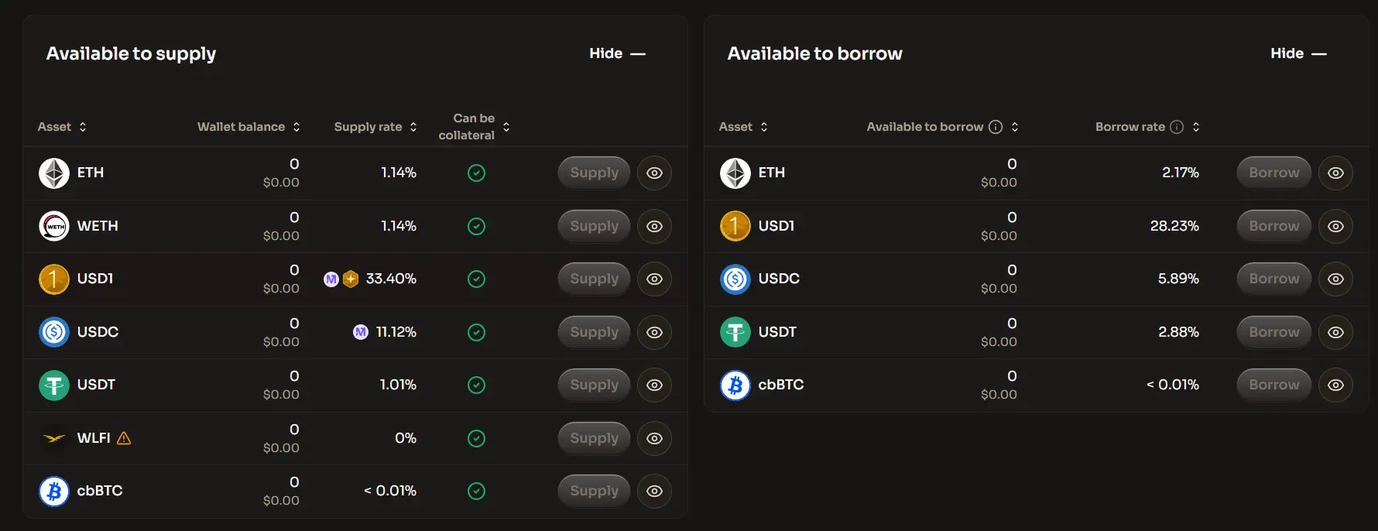The width and height of the screenshot is (1378, 531).
Task: Click the Supply button for USD1
Action: (x=594, y=279)
